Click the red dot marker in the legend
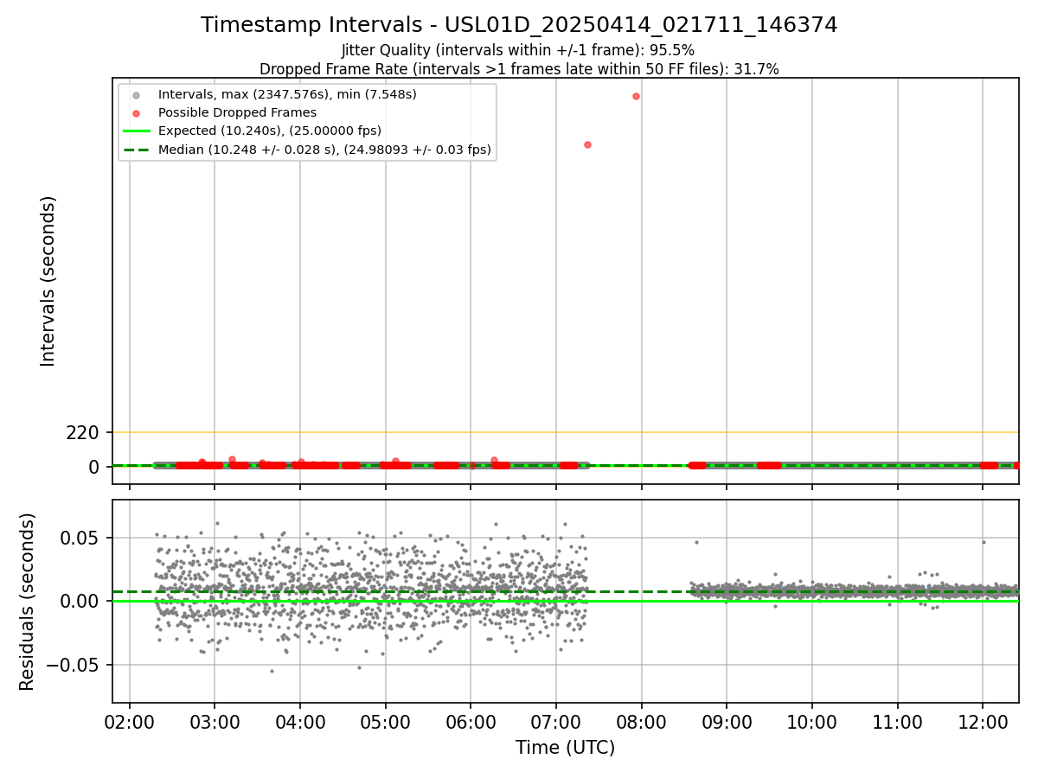1038x778 pixels. tap(136, 113)
